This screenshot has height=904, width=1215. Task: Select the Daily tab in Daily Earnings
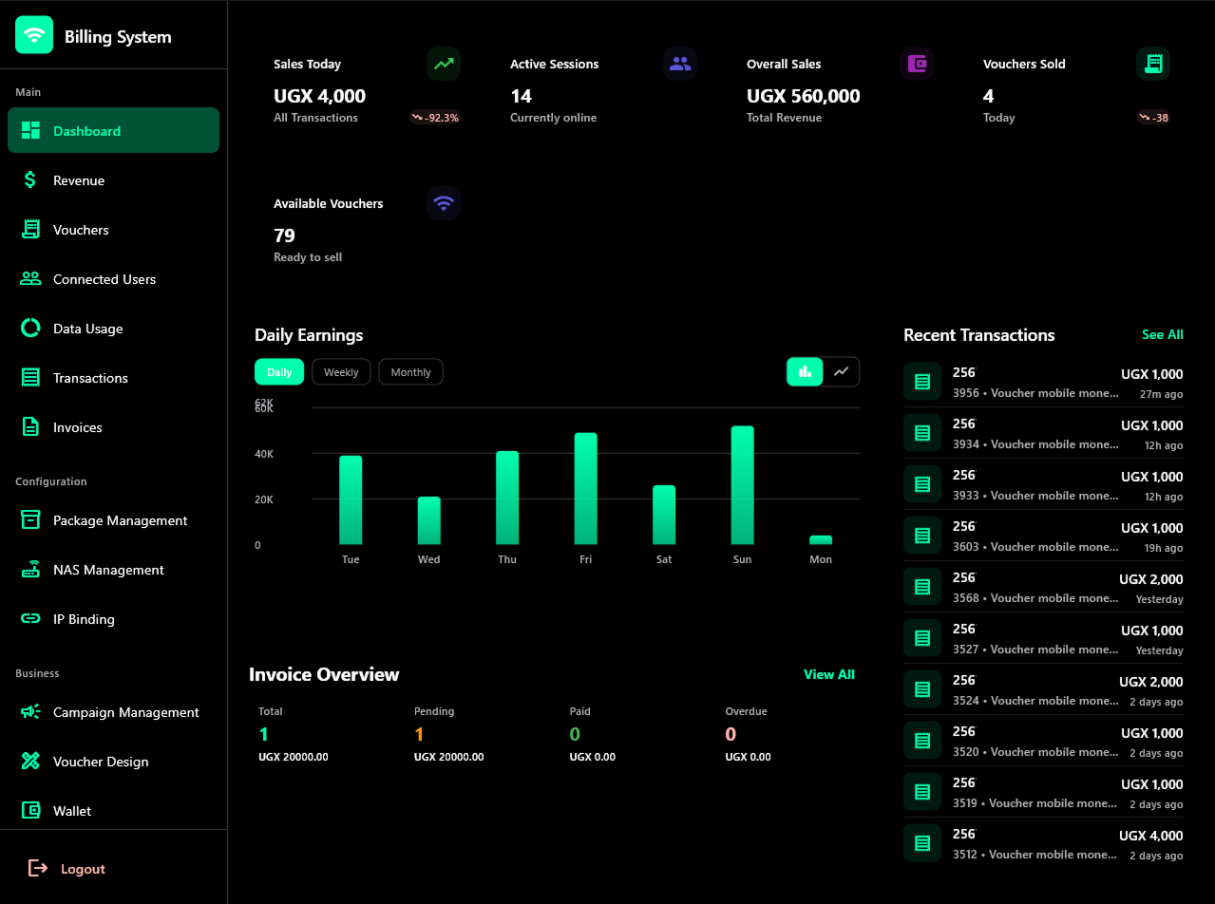click(x=278, y=371)
